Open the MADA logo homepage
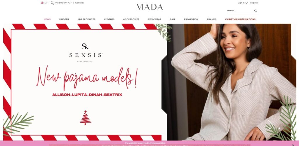The height and width of the screenshot is (146, 299). (149, 7)
